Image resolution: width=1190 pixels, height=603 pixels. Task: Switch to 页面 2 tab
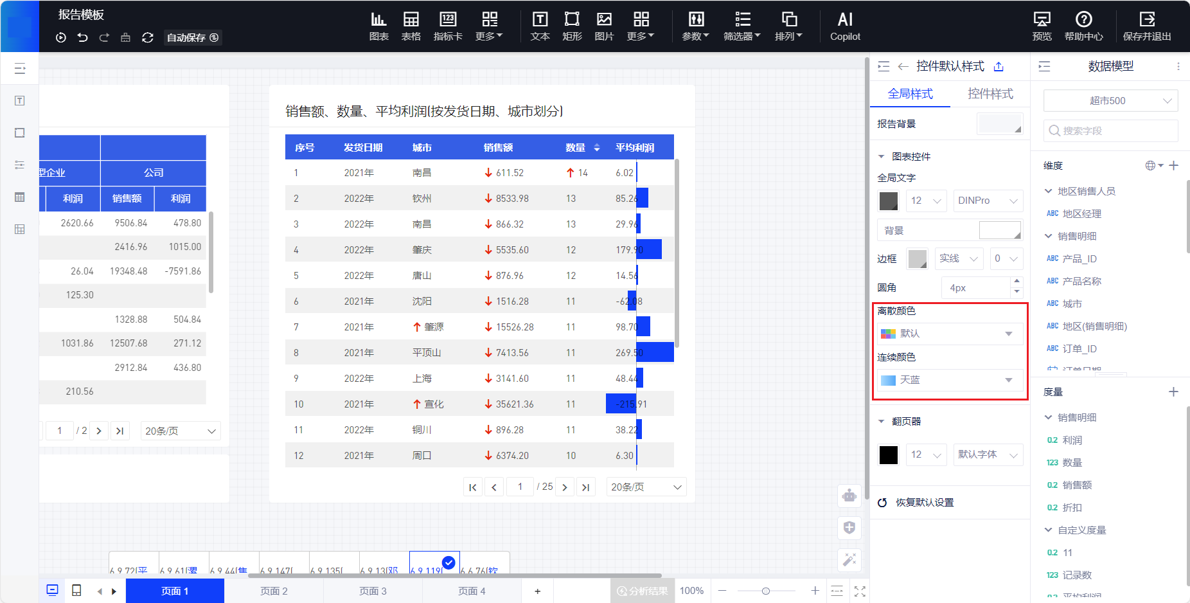[x=274, y=591]
